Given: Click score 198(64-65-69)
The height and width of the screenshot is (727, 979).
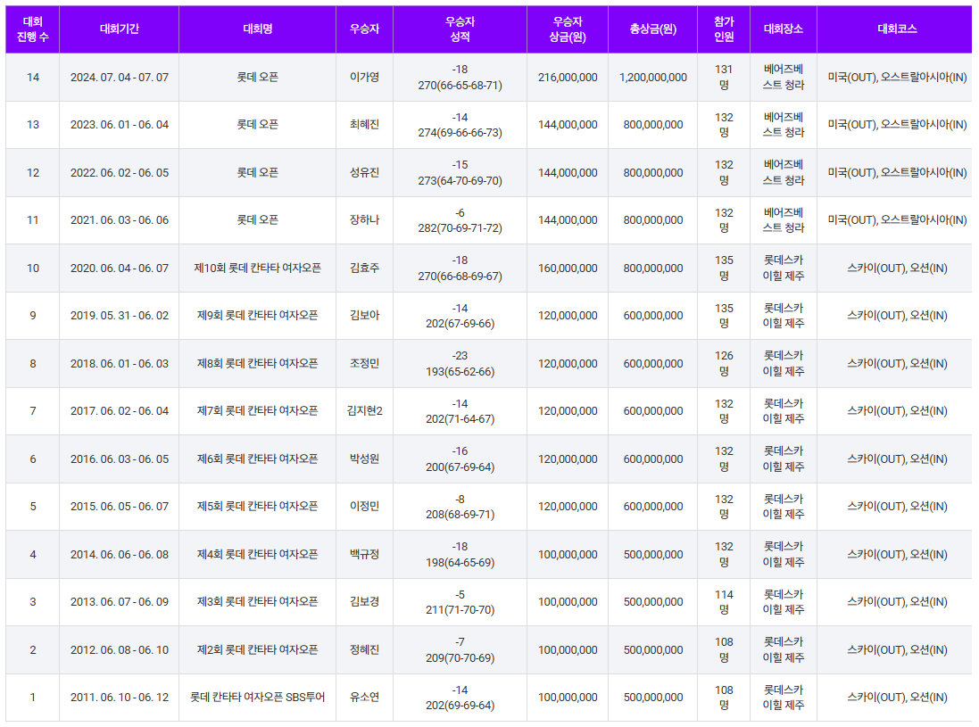Looking at the screenshot, I should point(460,563).
